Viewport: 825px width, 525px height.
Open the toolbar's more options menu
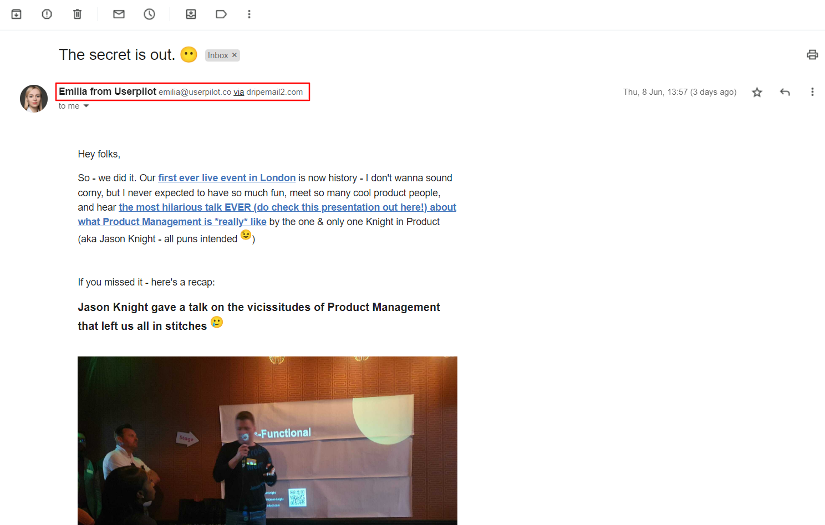249,14
